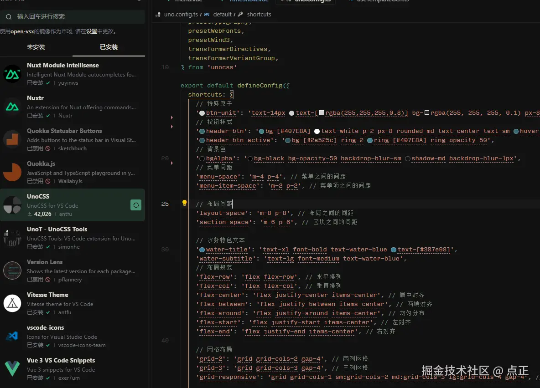Click the file icon before uno.config.ts breadcrumb
The image size is (540, 388).
click(158, 15)
